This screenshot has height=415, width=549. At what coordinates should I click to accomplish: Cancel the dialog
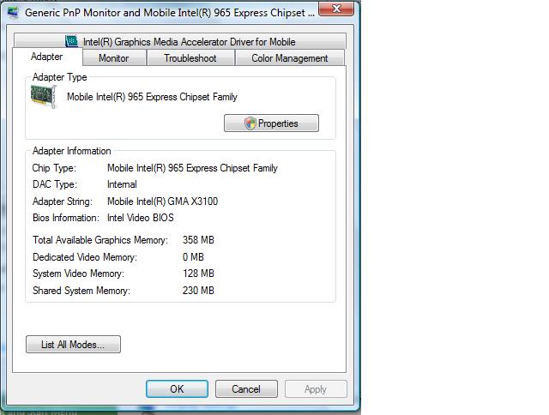click(246, 389)
